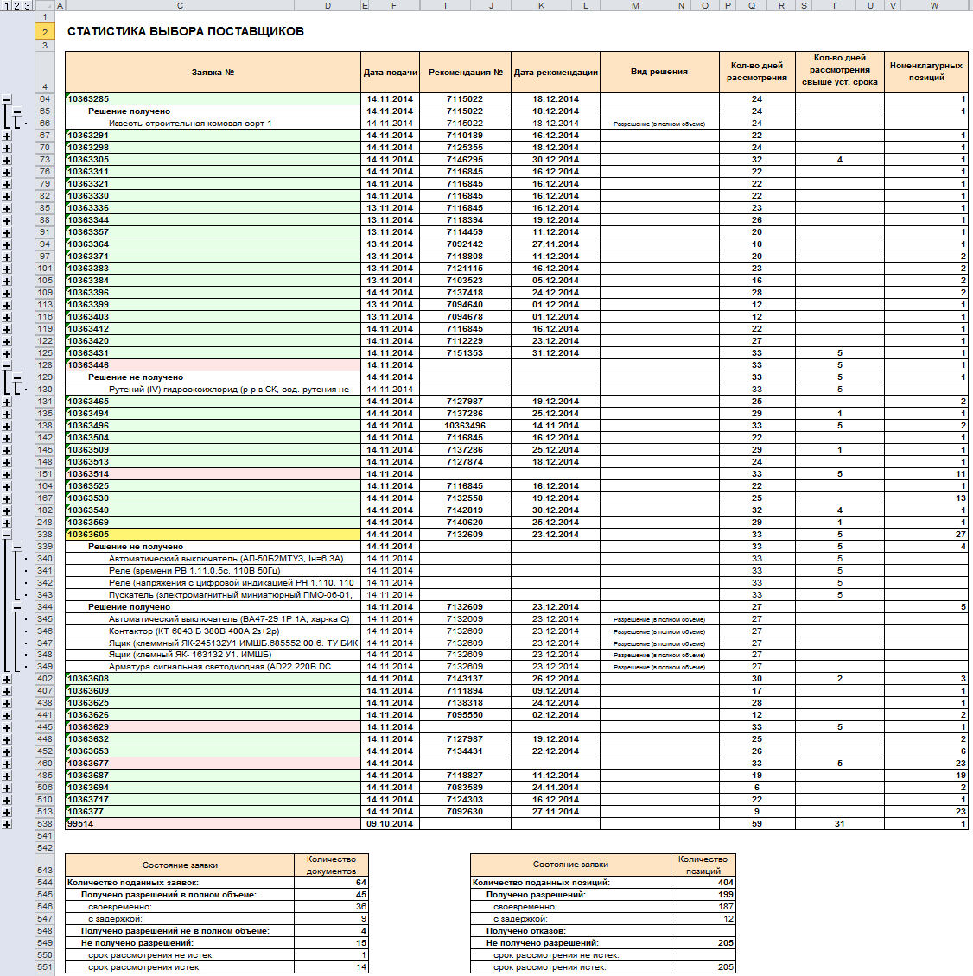Click the 'Заявка №' header cell
The width and height of the screenshot is (973, 976).
pos(213,72)
